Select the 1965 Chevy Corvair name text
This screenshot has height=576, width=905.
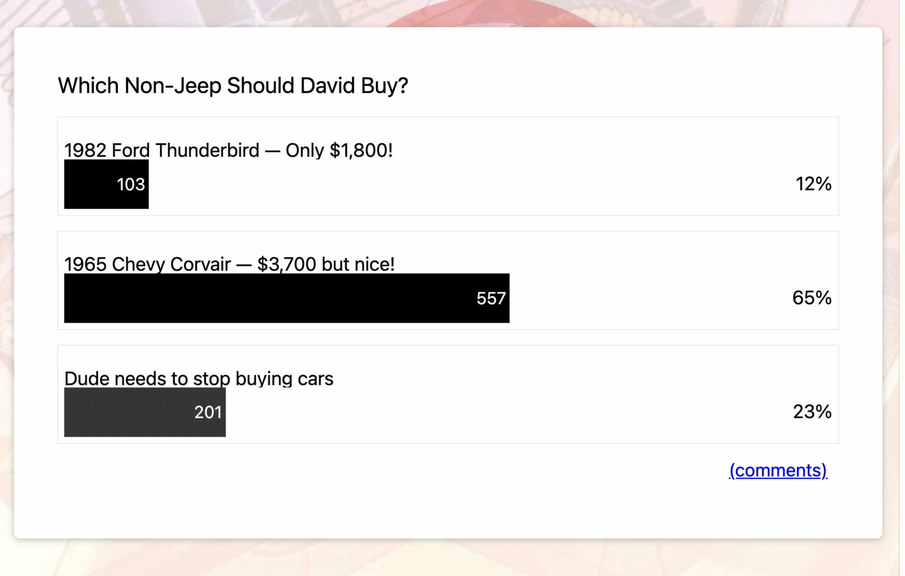pos(147,264)
